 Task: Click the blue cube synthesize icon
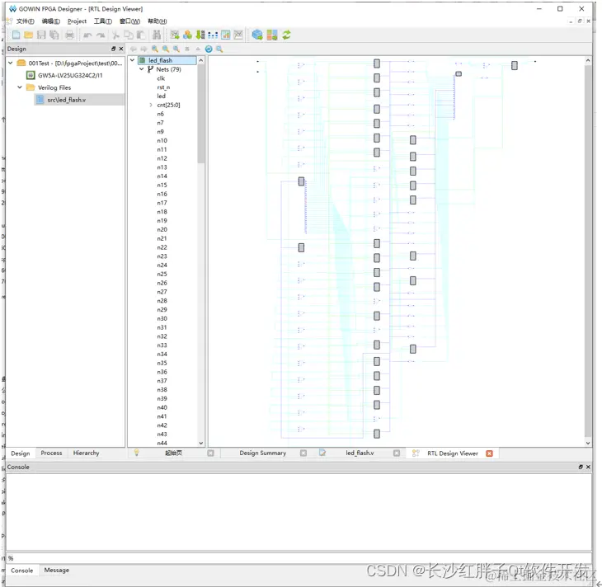(x=257, y=35)
